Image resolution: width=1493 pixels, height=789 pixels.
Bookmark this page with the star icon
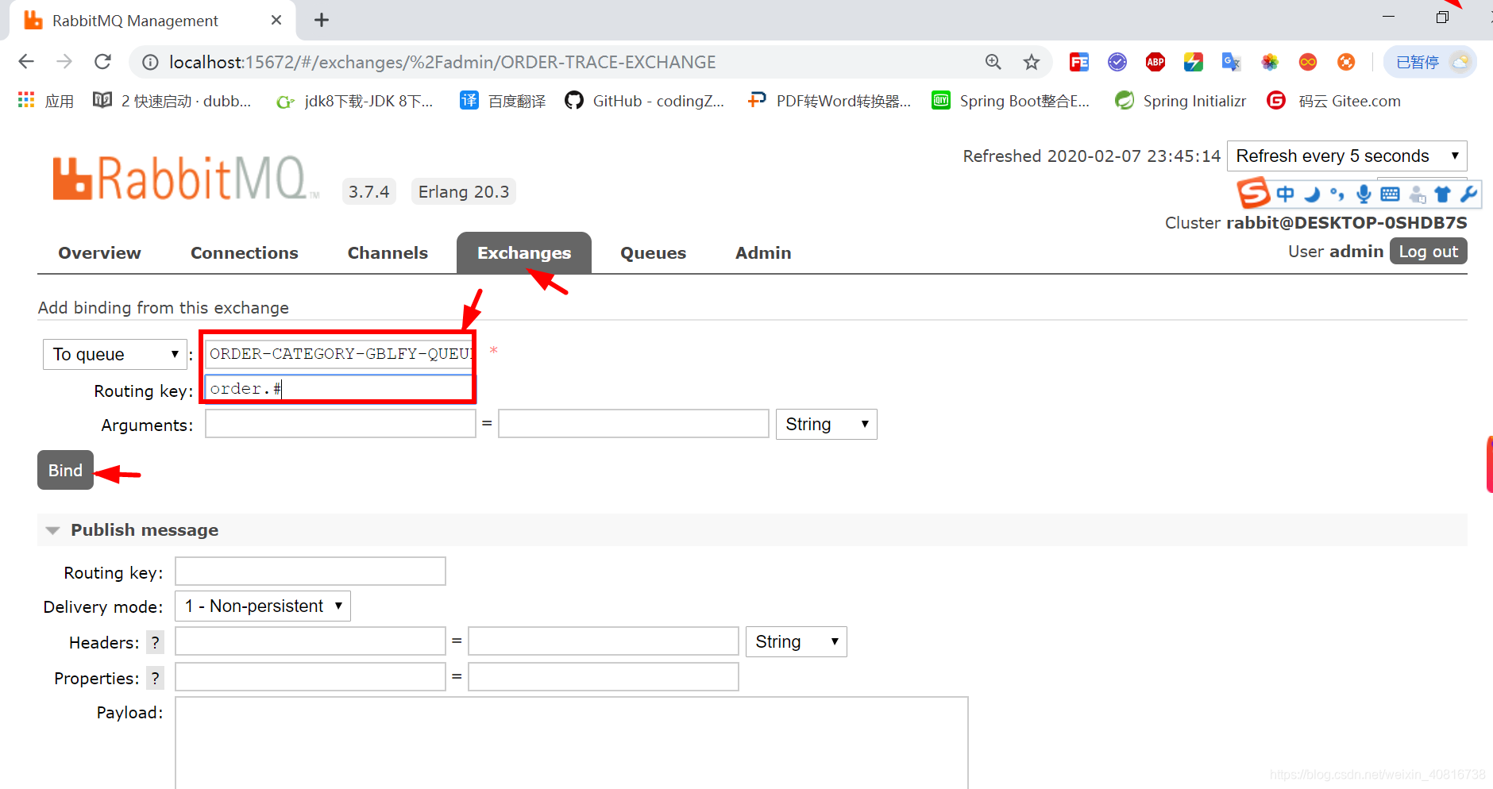tap(1032, 62)
